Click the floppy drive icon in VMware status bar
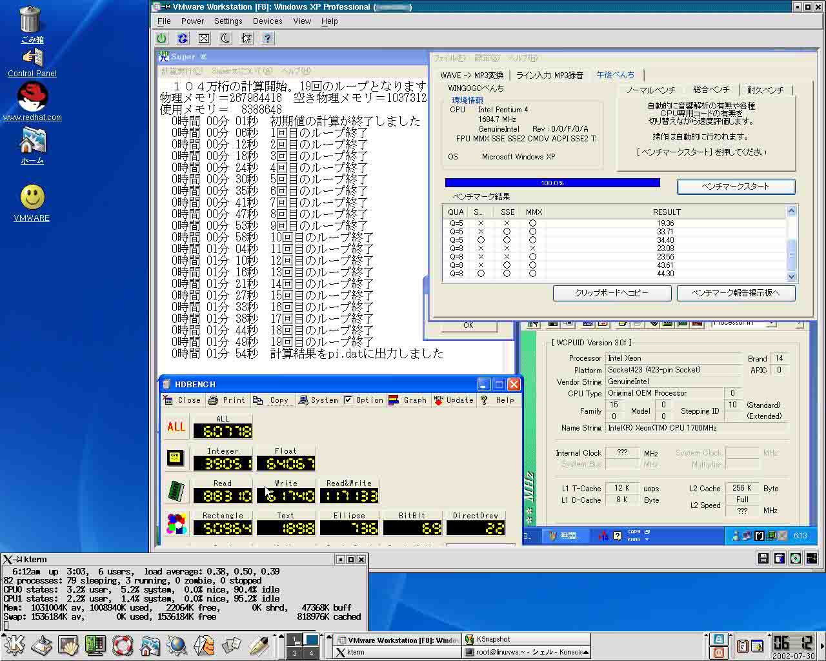Screen dimensions: 826x661 763,558
